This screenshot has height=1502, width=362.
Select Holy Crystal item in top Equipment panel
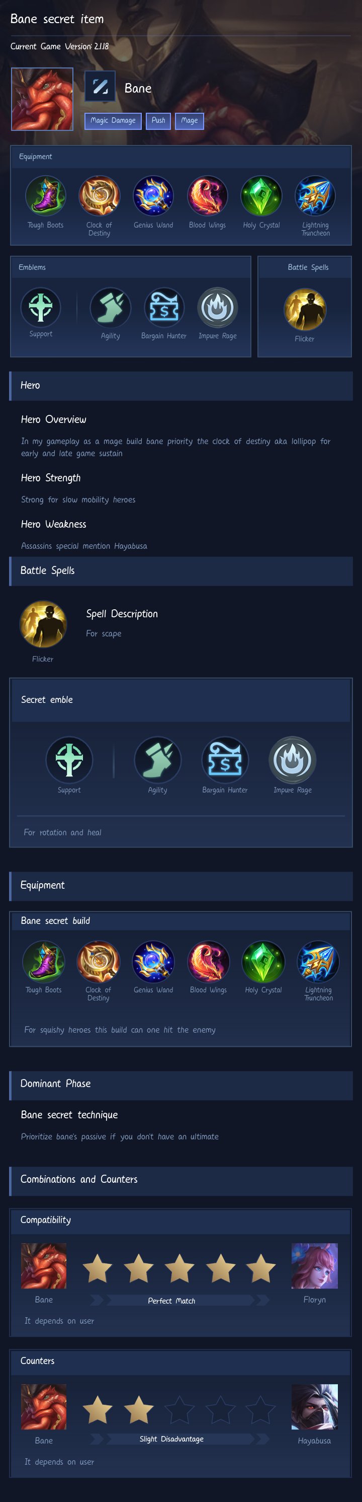[x=261, y=196]
